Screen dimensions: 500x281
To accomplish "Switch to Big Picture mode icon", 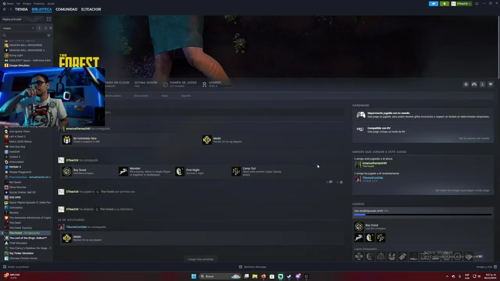I will [x=477, y=4].
